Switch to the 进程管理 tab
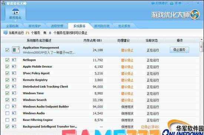This screenshot has height=135, width=204. coord(57,26)
